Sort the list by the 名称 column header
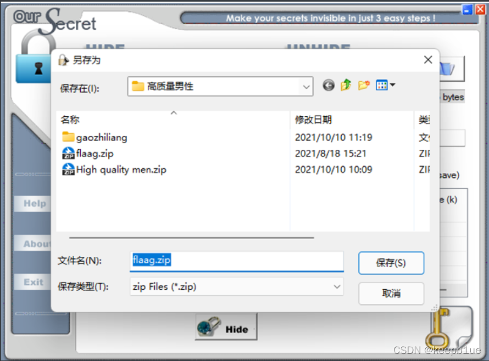489x361 pixels. [70, 120]
